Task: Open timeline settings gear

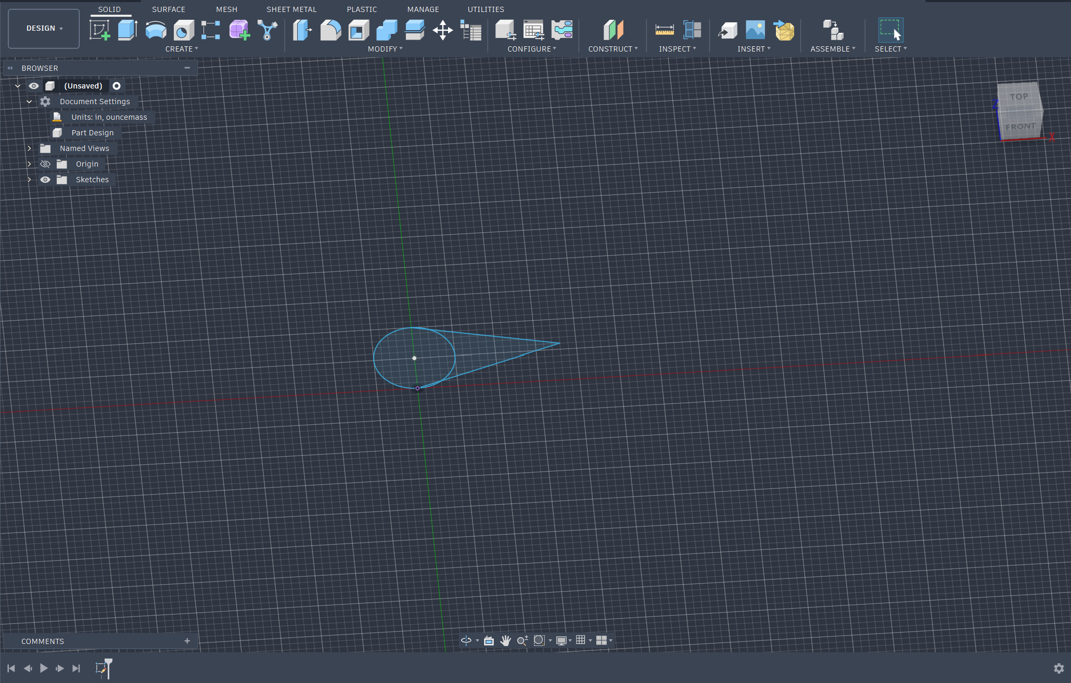Action: pos(1059,668)
